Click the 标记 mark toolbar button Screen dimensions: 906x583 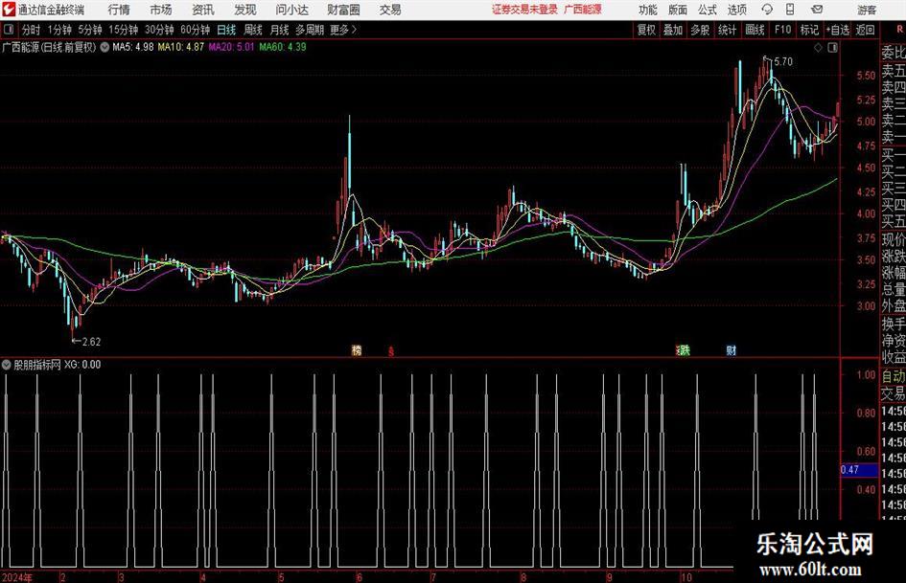click(809, 30)
